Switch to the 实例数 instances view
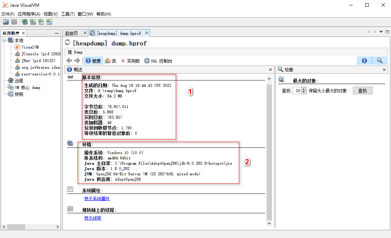 point(130,61)
